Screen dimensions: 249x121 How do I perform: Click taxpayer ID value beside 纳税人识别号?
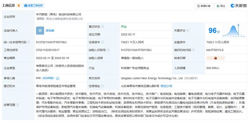coord(136,50)
